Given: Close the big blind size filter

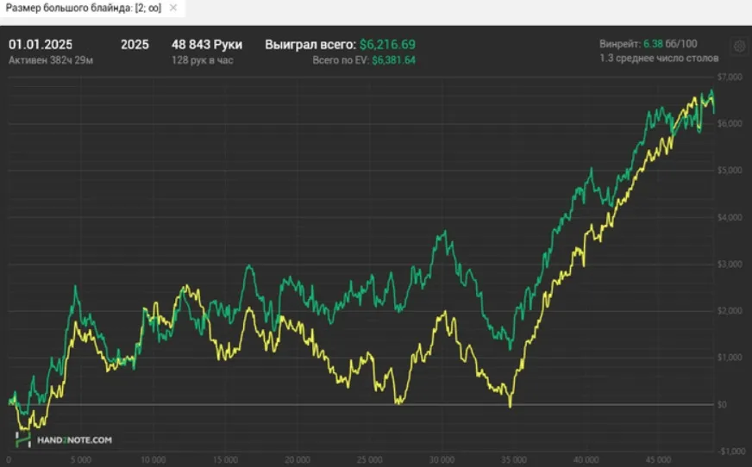Looking at the screenshot, I should [172, 8].
